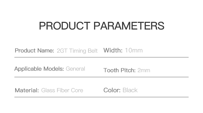
Task: Select the General value text
Action: (75, 69)
